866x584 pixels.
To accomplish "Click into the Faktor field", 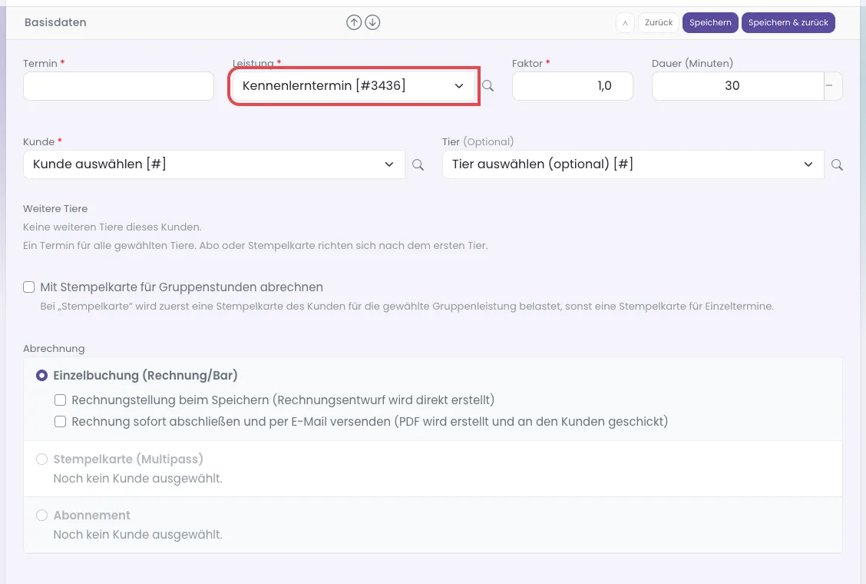I will (573, 86).
